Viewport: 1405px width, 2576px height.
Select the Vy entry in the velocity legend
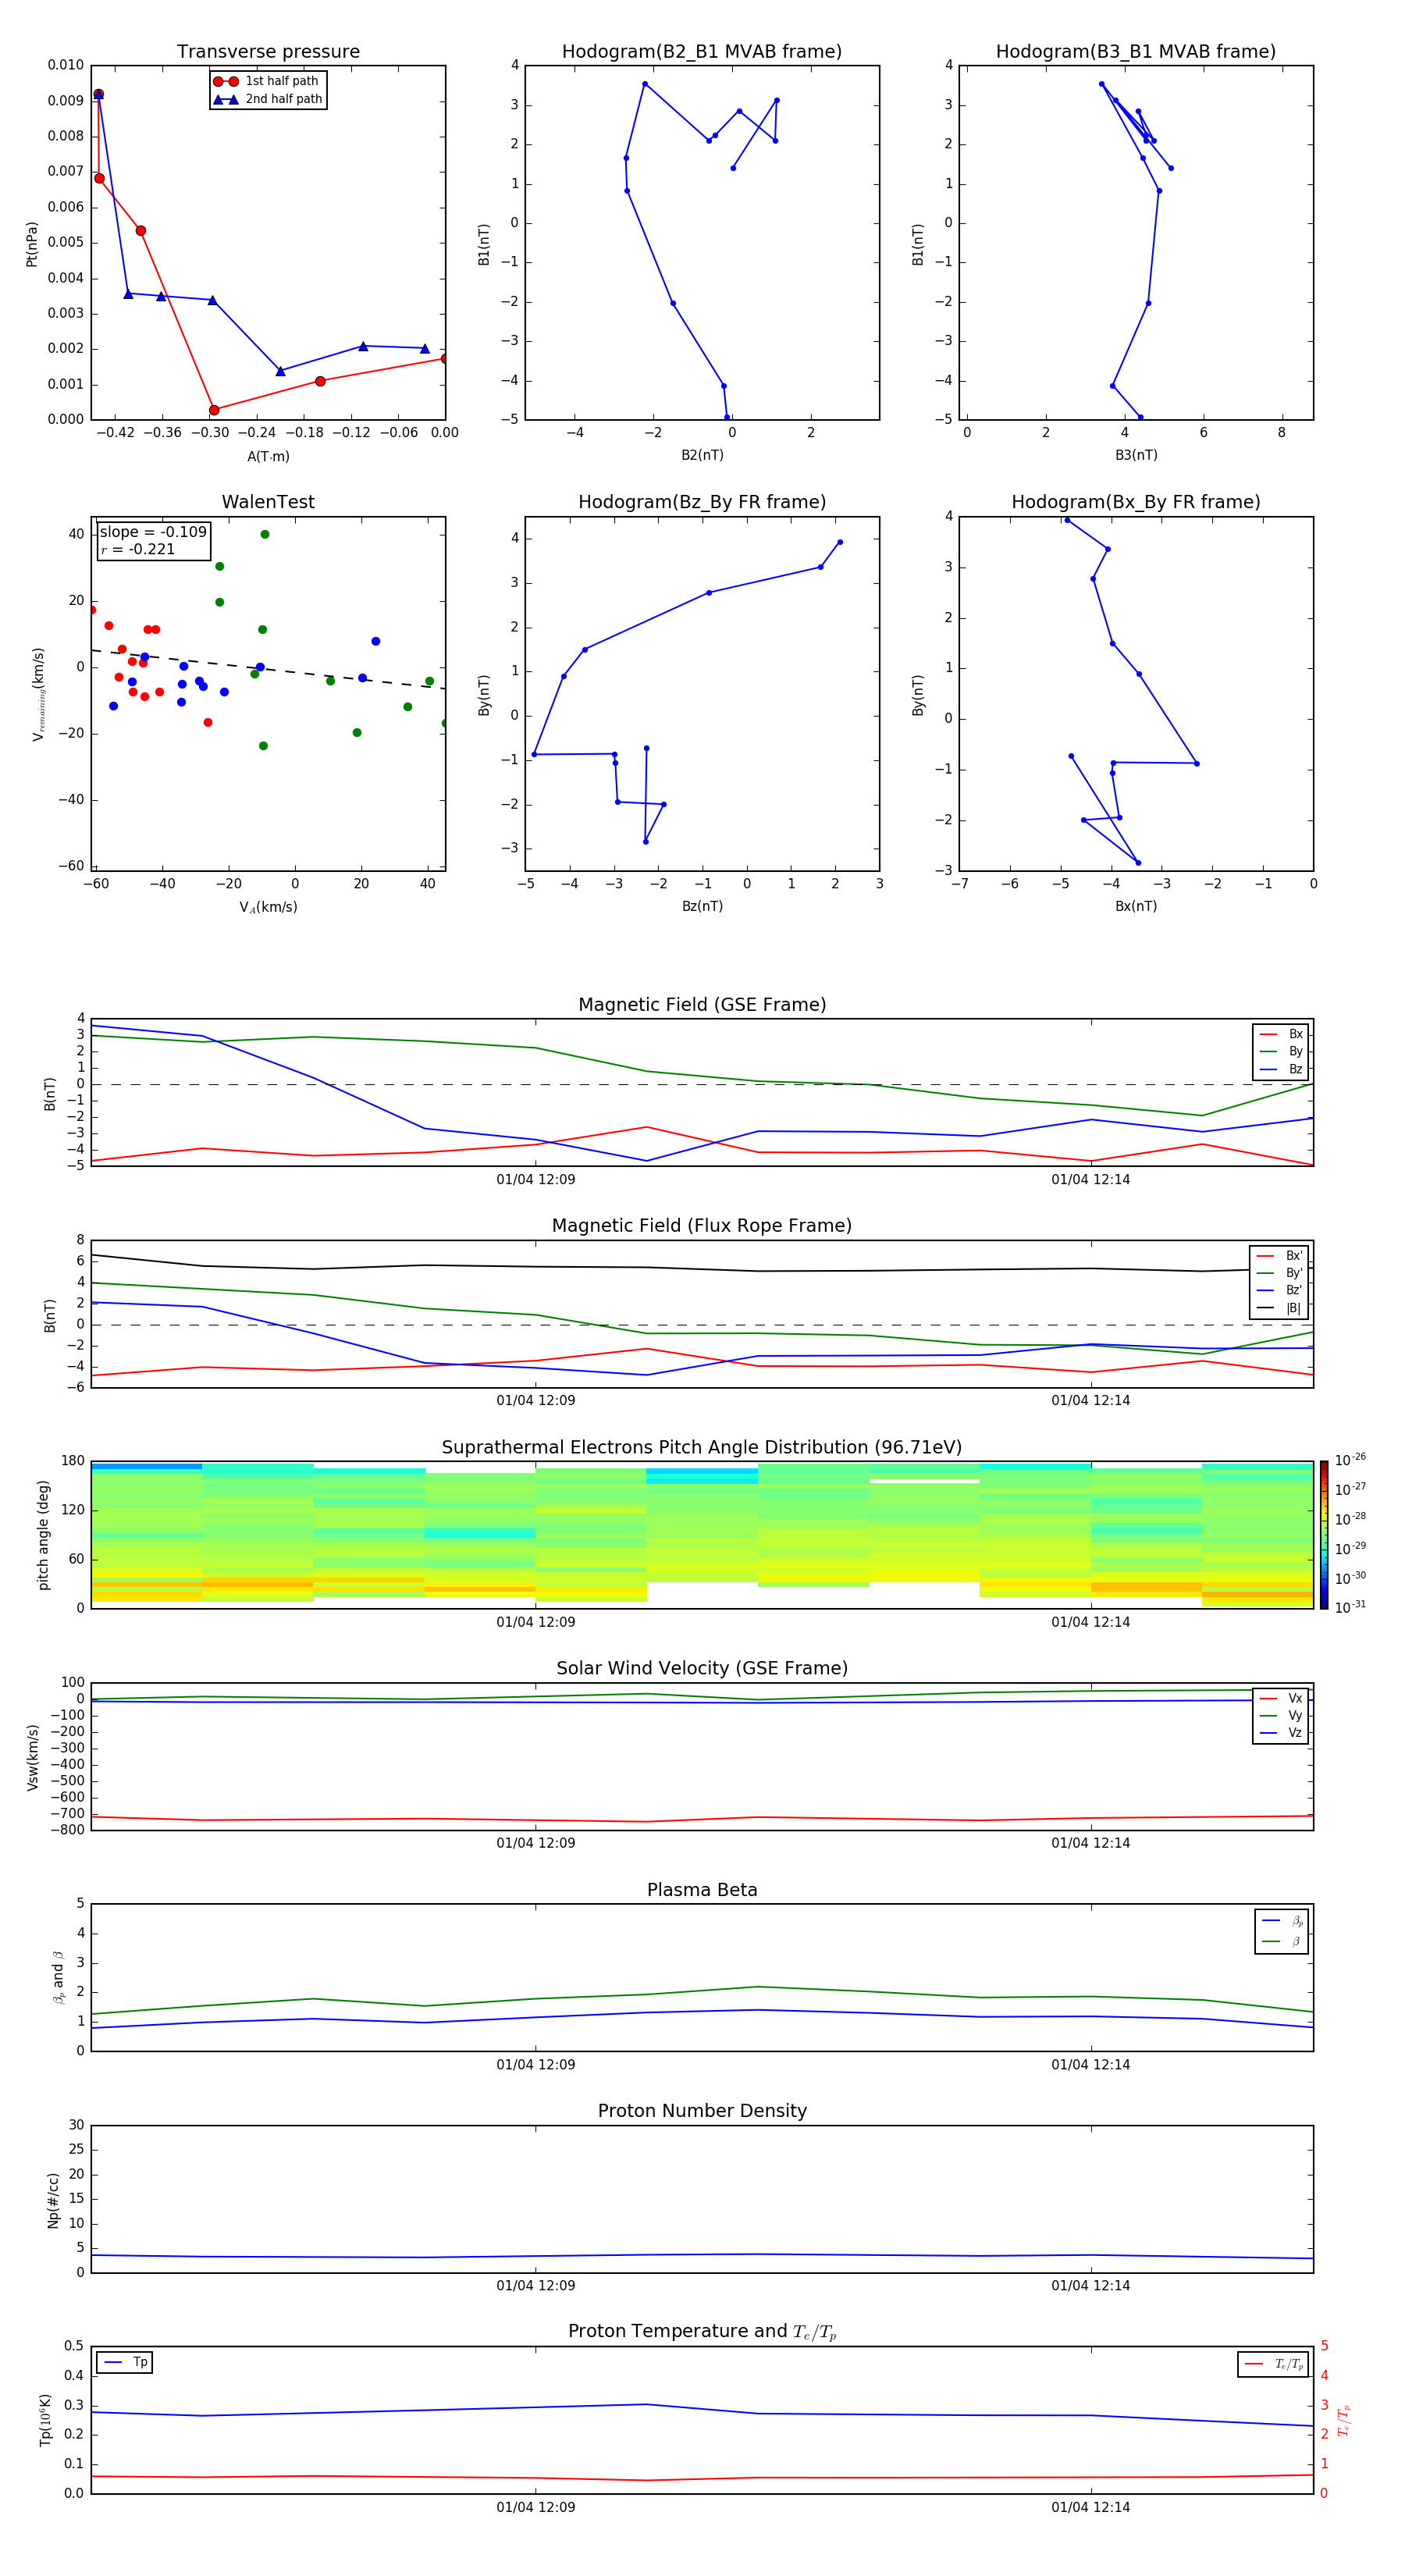(x=1281, y=1715)
